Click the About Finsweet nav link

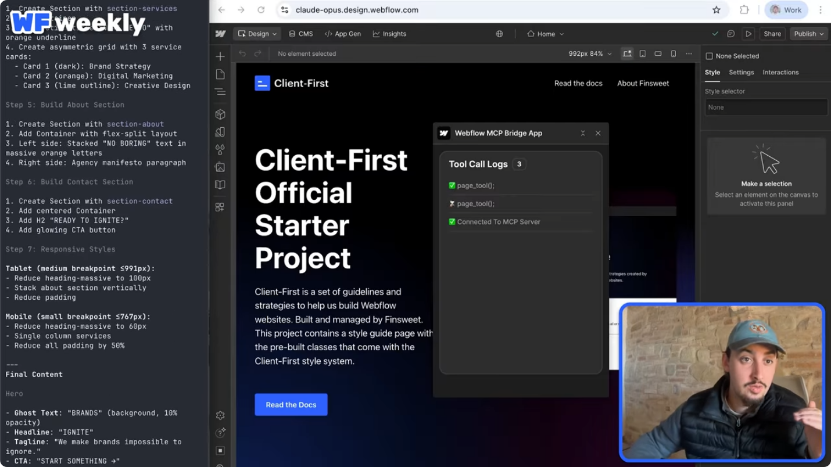tap(643, 83)
